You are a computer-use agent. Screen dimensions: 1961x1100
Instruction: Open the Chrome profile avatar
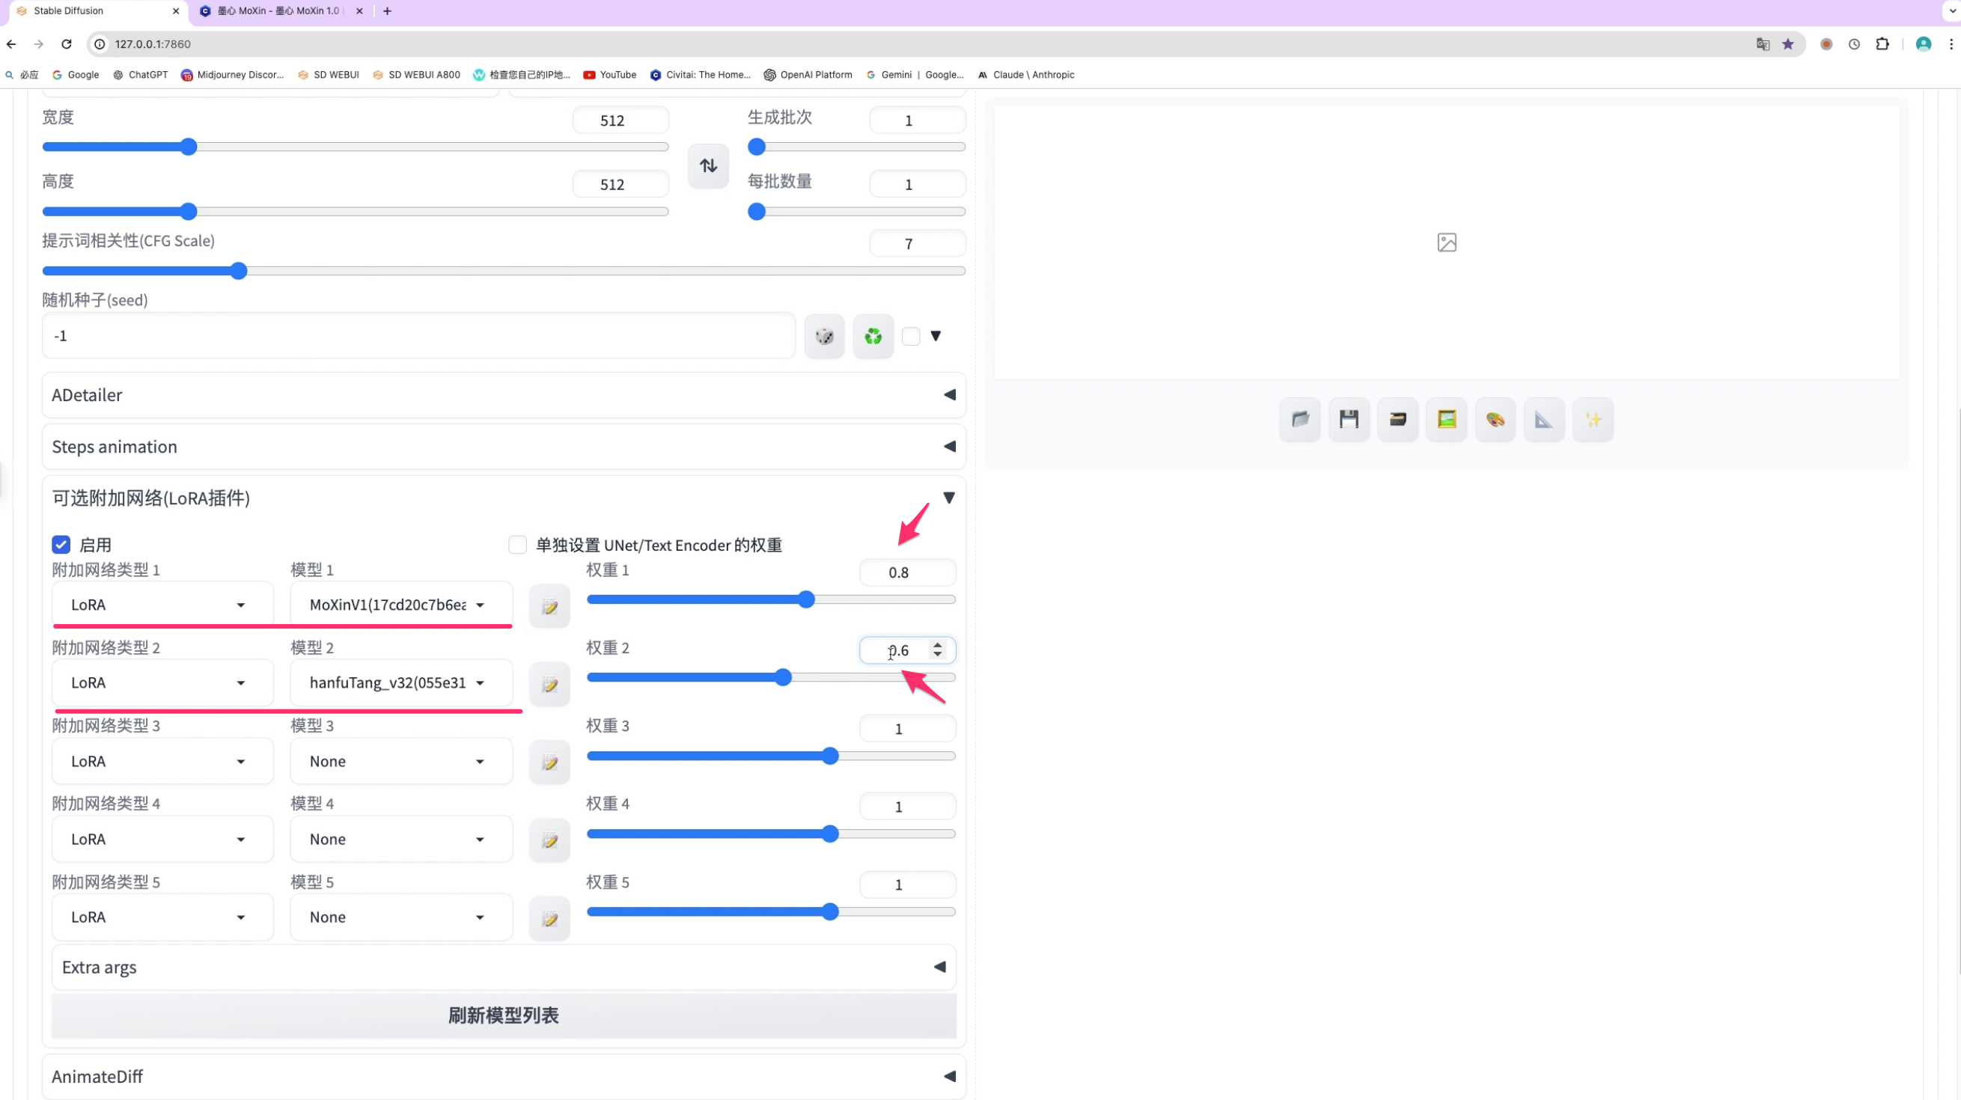(x=1924, y=44)
